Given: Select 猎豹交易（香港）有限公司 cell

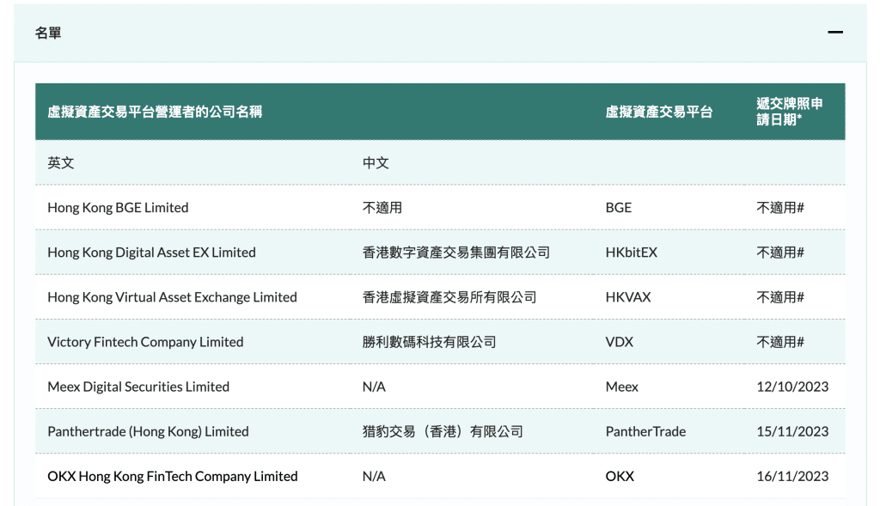Looking at the screenshot, I should pyautogui.click(x=443, y=431).
